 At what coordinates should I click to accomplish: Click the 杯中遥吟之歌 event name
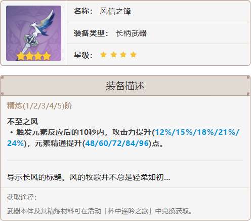[x=128, y=211]
